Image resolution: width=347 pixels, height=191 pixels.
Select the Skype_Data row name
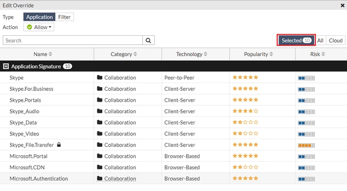coord(23,122)
